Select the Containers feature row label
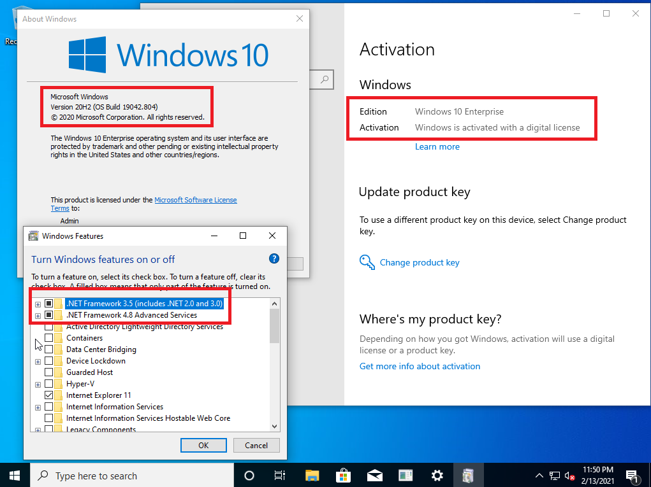Viewport: 651px width, 487px height. tap(84, 338)
